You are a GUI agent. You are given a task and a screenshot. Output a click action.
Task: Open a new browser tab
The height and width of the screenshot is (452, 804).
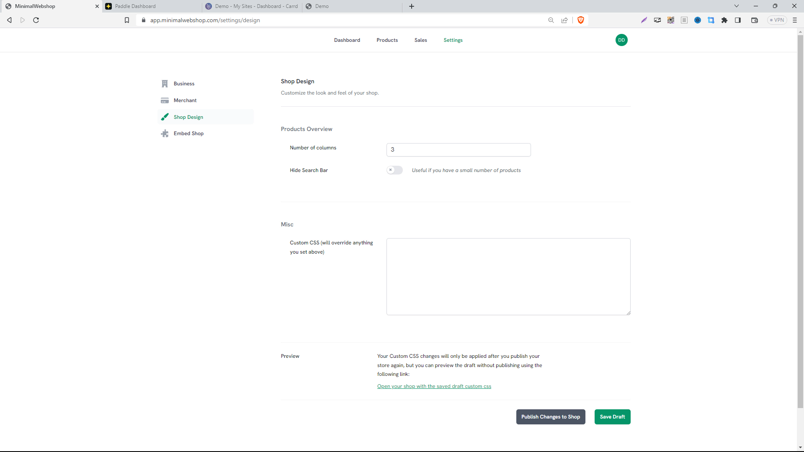click(x=412, y=6)
